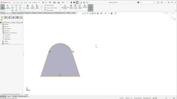Viewport: 177px width, 99px height.
Task: Open the ConfigurationManager panel tab
Action: point(10,18)
